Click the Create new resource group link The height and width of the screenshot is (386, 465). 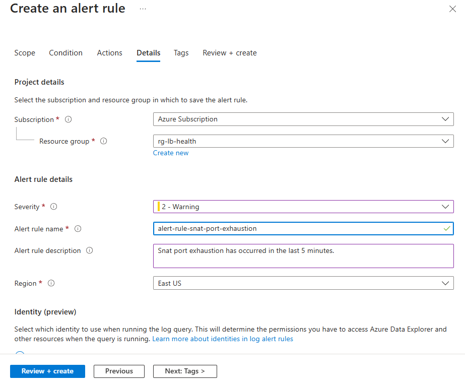[x=171, y=153]
